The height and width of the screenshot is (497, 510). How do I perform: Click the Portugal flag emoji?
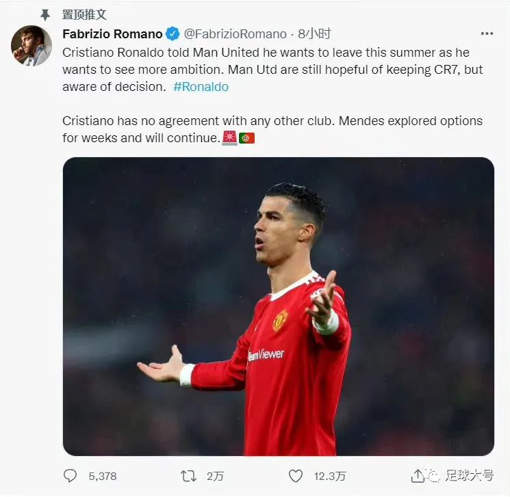(246, 138)
